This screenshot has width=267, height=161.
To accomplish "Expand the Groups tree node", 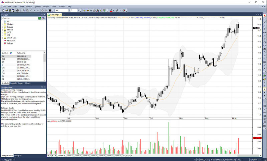I will [2, 27].
